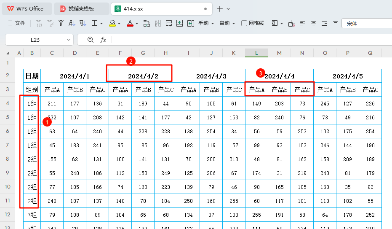Viewport: 392px width, 229px height.
Task: Select the 日期 header cell
Action: (x=32, y=76)
